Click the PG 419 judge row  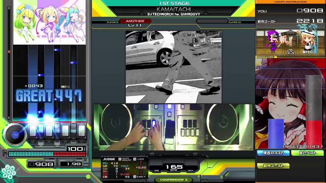pyautogui.click(x=110, y=163)
